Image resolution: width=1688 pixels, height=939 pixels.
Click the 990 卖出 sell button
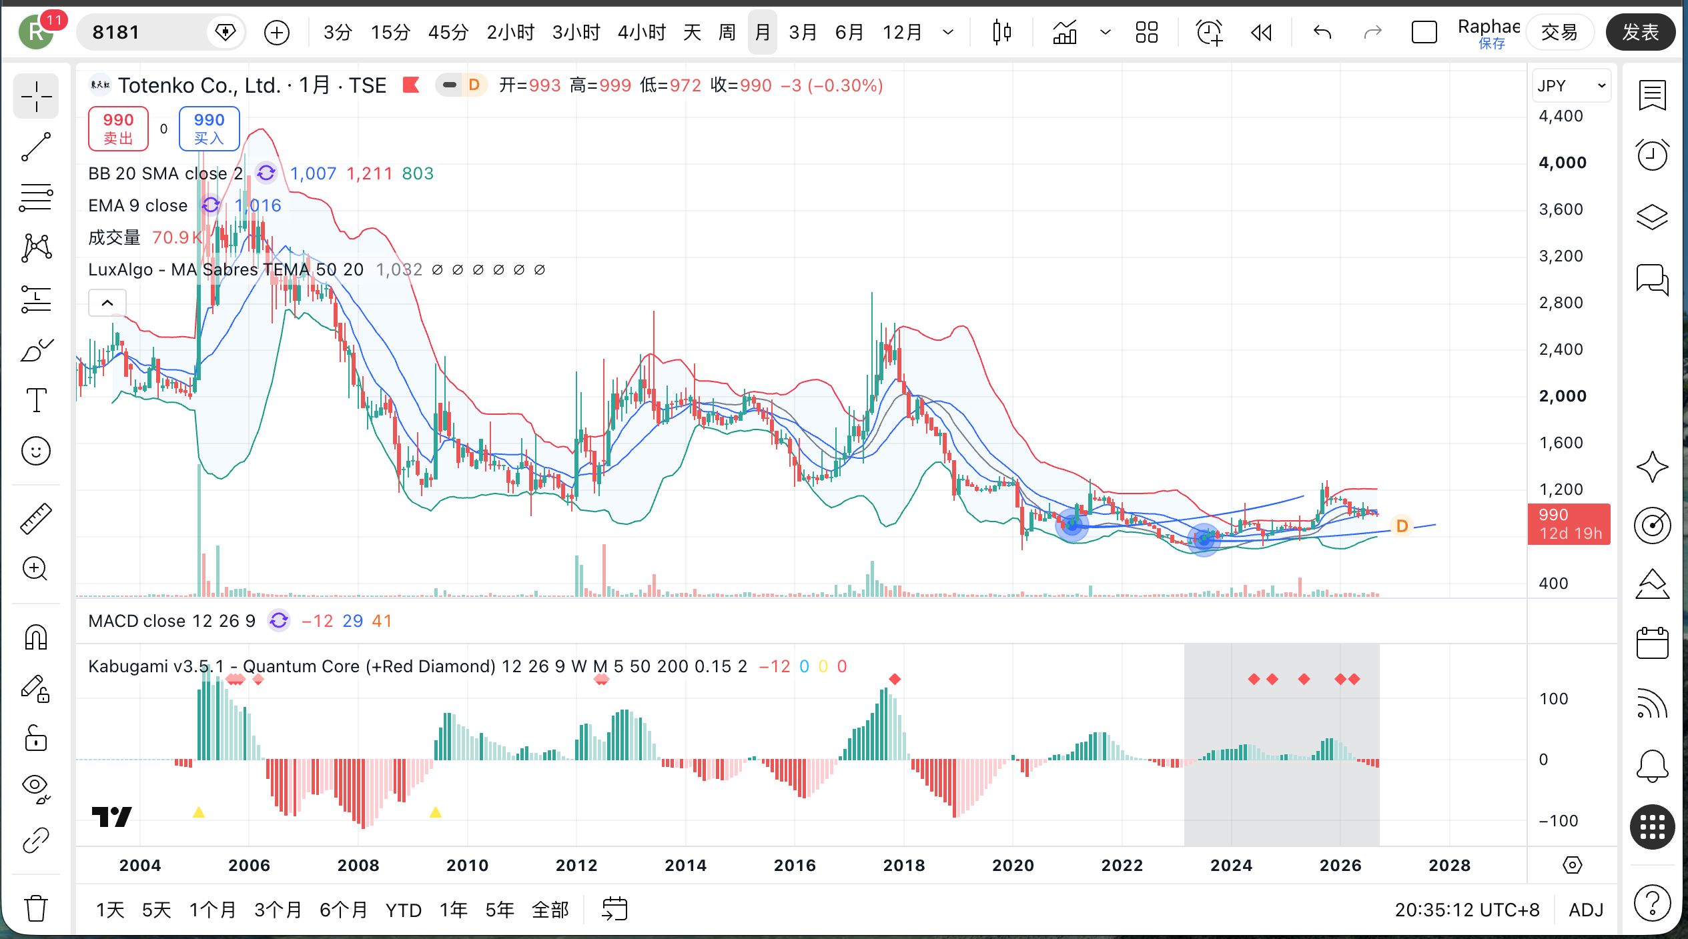tap(118, 129)
